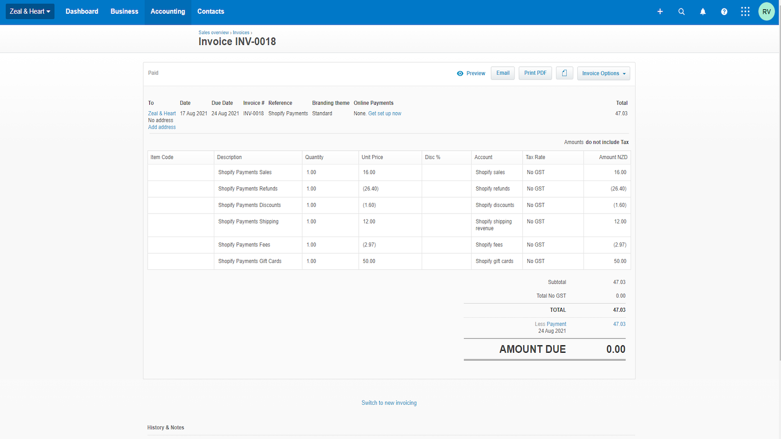This screenshot has width=781, height=439.
Task: Click the RV user avatar
Action: 766,11
